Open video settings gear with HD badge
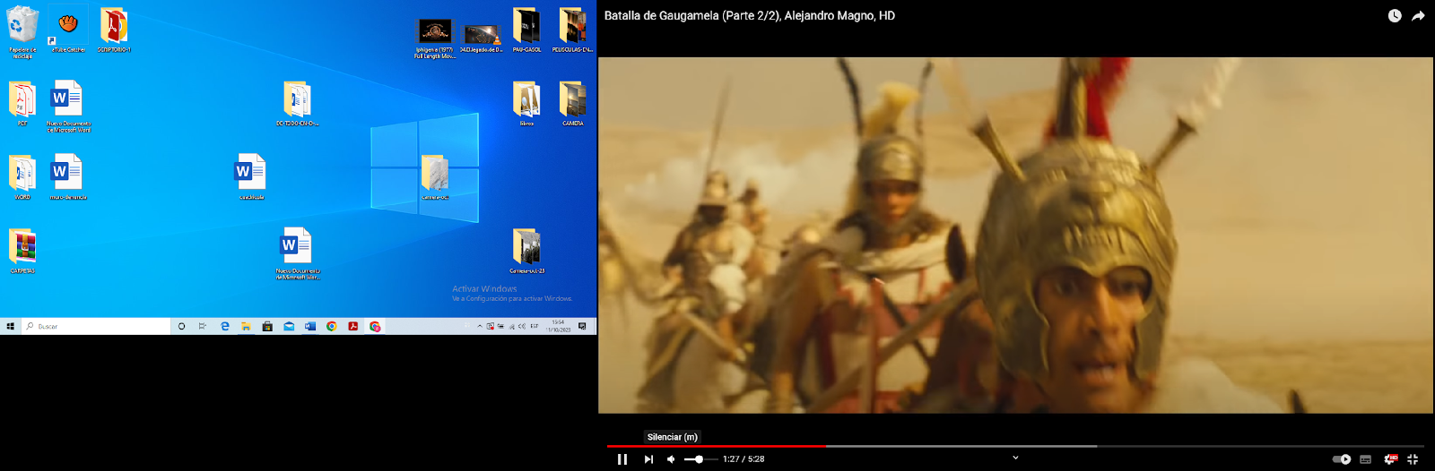Screen dimensions: 1435x471 [1390, 459]
